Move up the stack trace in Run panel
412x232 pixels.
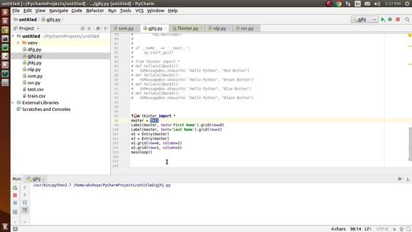click(x=24, y=188)
